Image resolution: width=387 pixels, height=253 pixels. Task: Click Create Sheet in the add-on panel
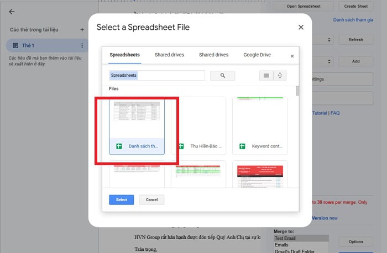(355, 6)
